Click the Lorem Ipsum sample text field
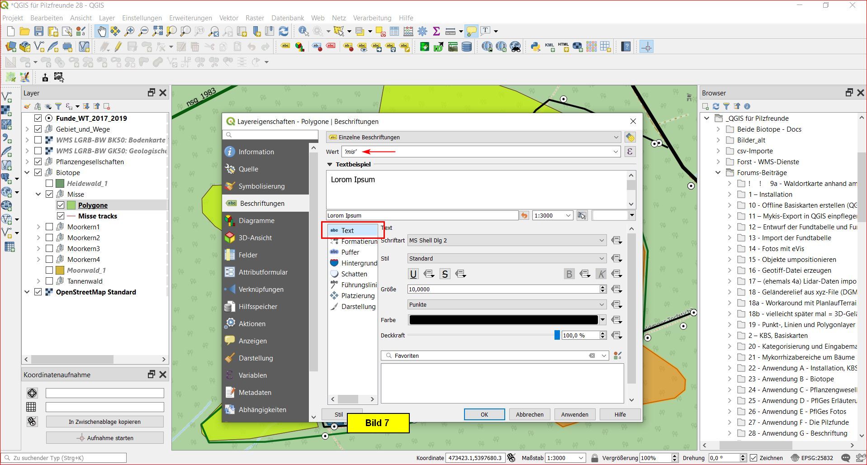Viewport: 867px width, 465px height. (x=422, y=216)
